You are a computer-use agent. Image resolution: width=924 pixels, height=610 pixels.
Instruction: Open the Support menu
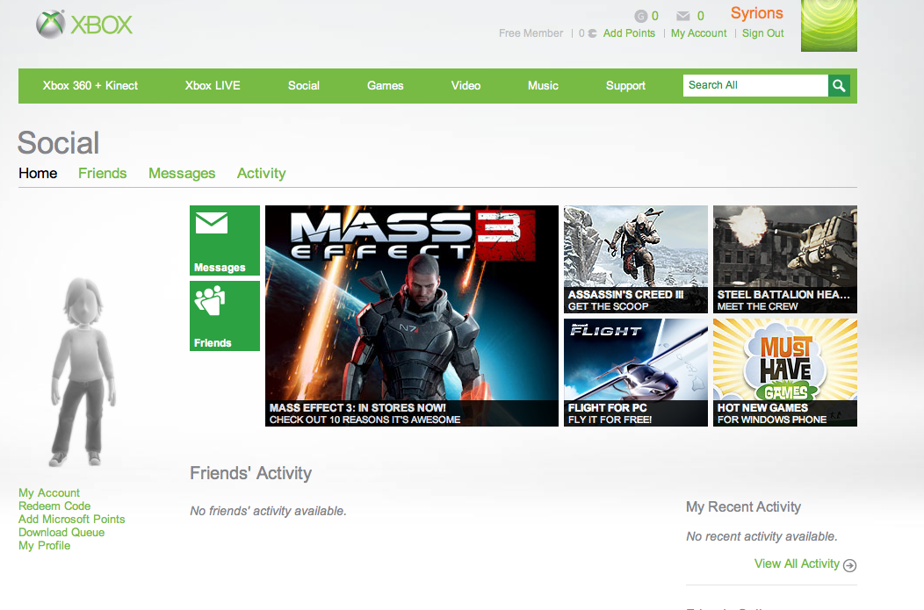pos(626,86)
